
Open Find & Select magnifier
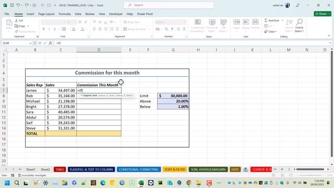tap(299, 26)
